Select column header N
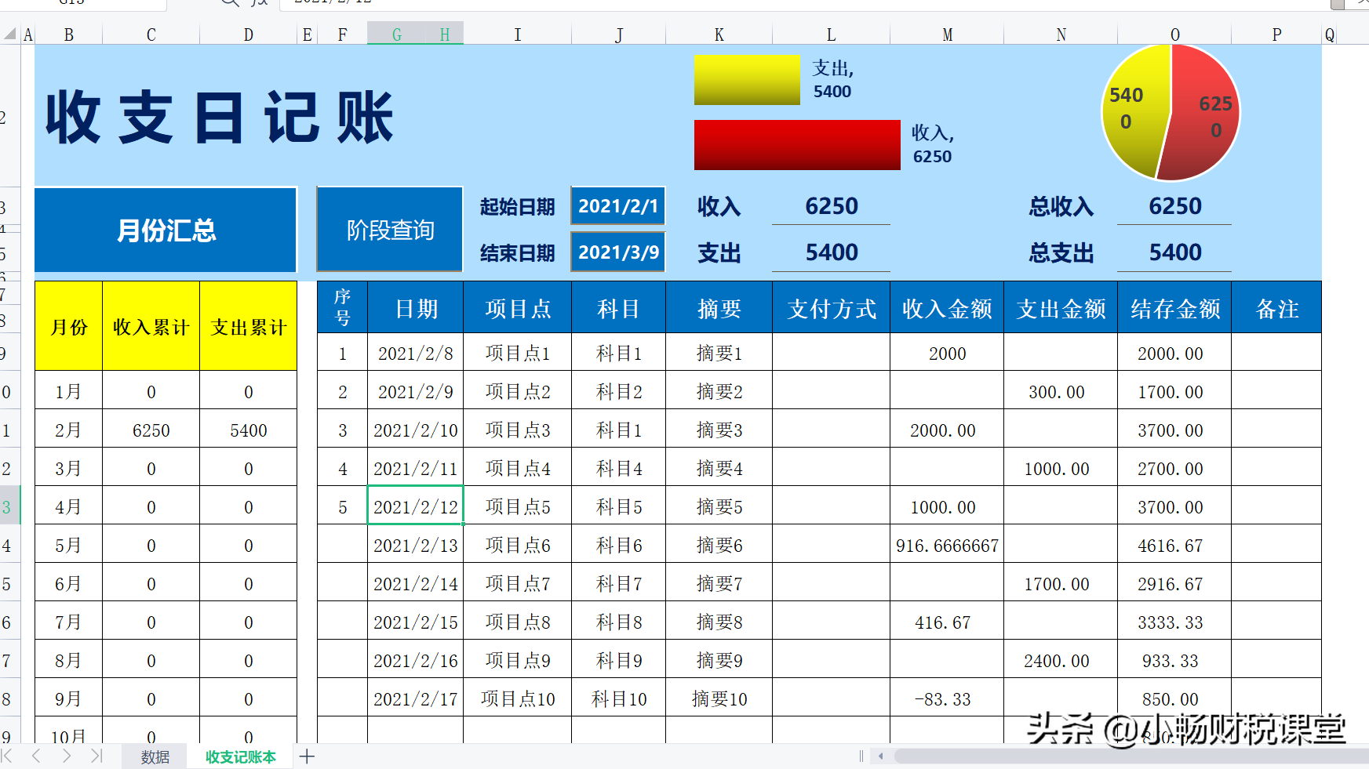Image resolution: width=1369 pixels, height=769 pixels. point(1060,34)
